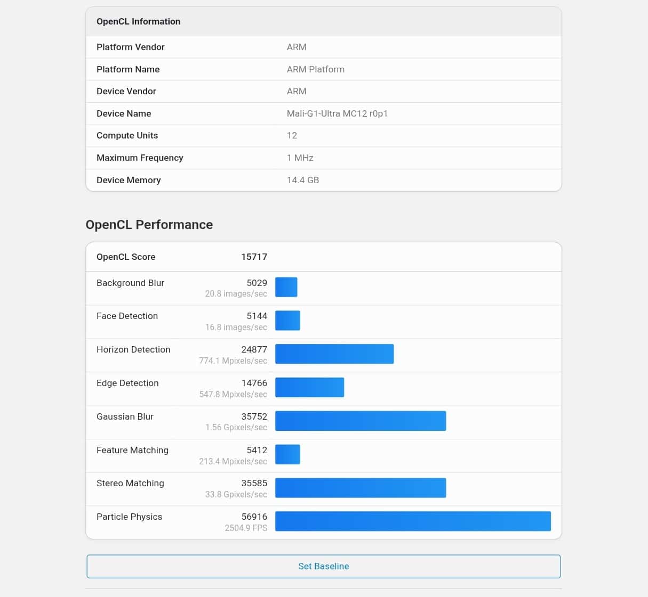Click the Set Baseline button
Image resolution: width=648 pixels, height=597 pixels.
pyautogui.click(x=323, y=566)
